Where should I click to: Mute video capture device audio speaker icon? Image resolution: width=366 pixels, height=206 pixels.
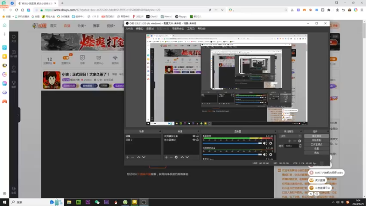265,154
